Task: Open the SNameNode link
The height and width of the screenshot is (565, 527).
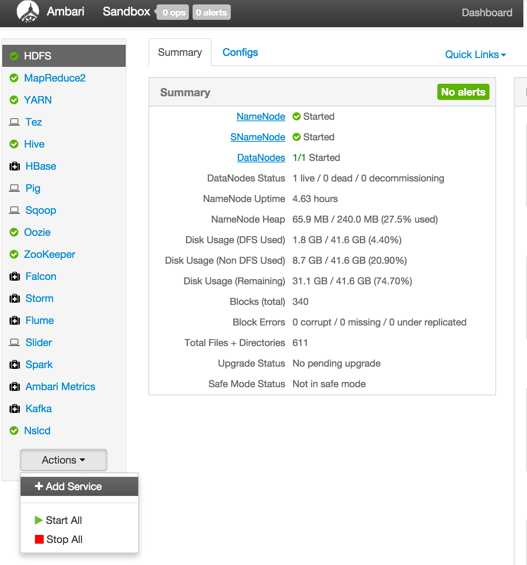Action: point(258,137)
